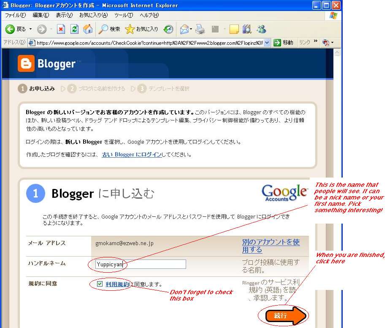Open the PDF toolbar dropdown arrow
This screenshot has width=387, height=328.
[332, 43]
